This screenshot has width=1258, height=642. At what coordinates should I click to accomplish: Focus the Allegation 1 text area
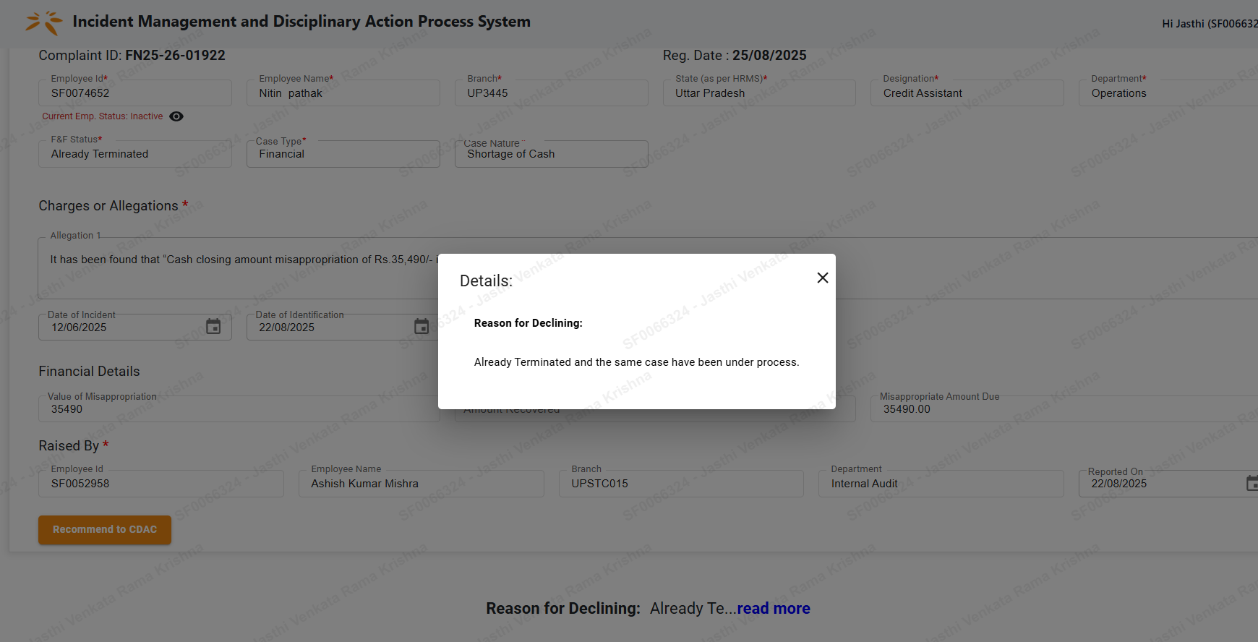[239, 267]
